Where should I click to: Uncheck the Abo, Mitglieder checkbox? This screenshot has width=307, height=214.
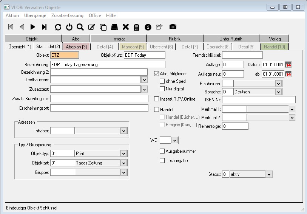[x=157, y=74]
